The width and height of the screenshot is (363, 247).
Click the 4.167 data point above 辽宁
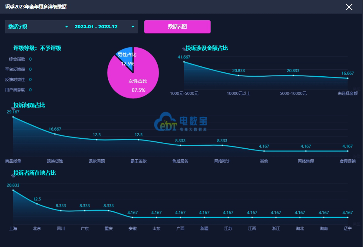click(348, 217)
